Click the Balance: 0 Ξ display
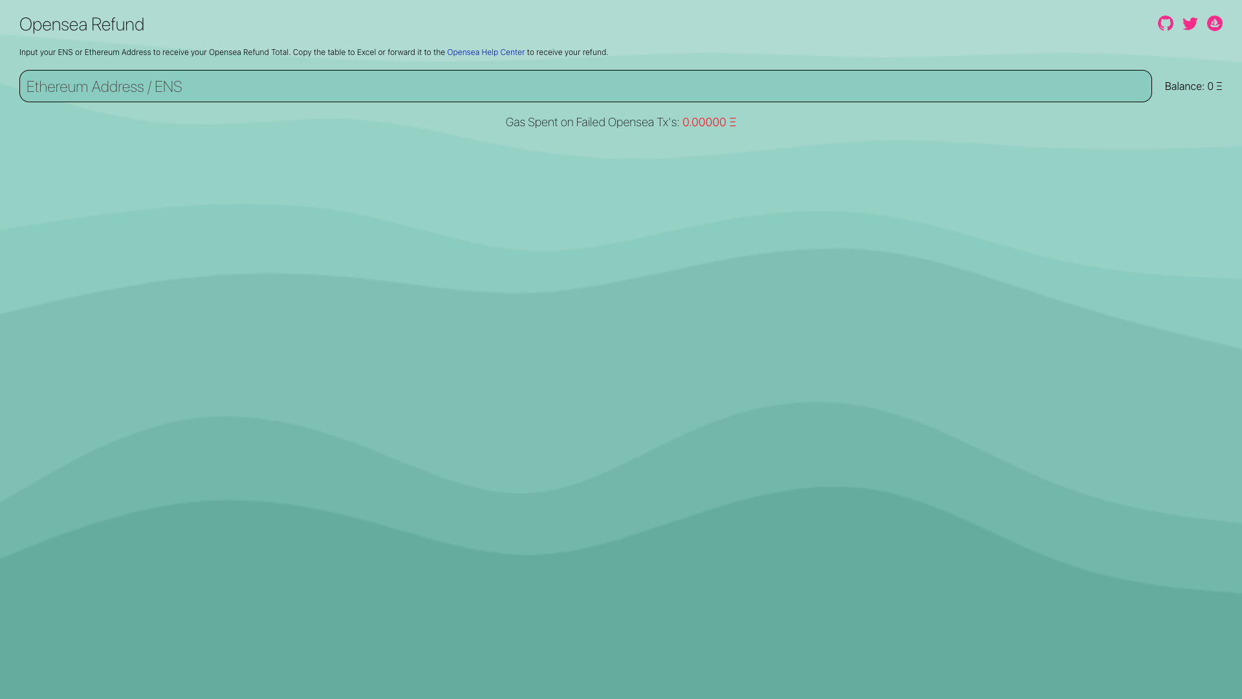This screenshot has width=1242, height=699. point(1192,86)
